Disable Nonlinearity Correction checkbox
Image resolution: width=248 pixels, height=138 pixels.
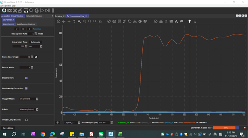(26, 88)
